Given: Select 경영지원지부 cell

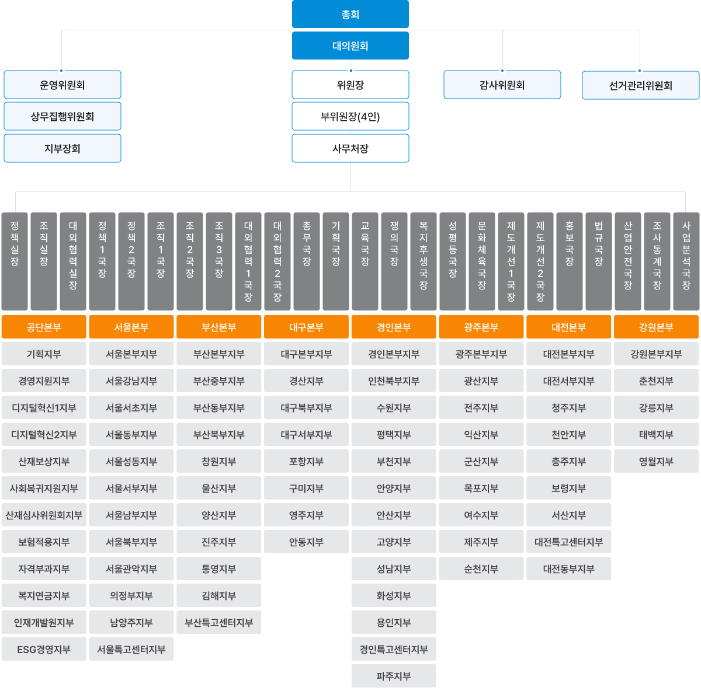Looking at the screenshot, I should pyautogui.click(x=44, y=381).
